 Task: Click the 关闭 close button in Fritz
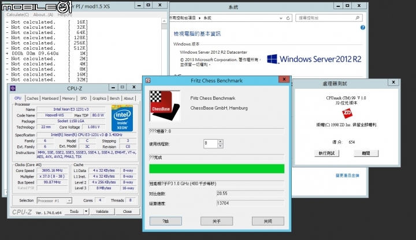coord(268,221)
